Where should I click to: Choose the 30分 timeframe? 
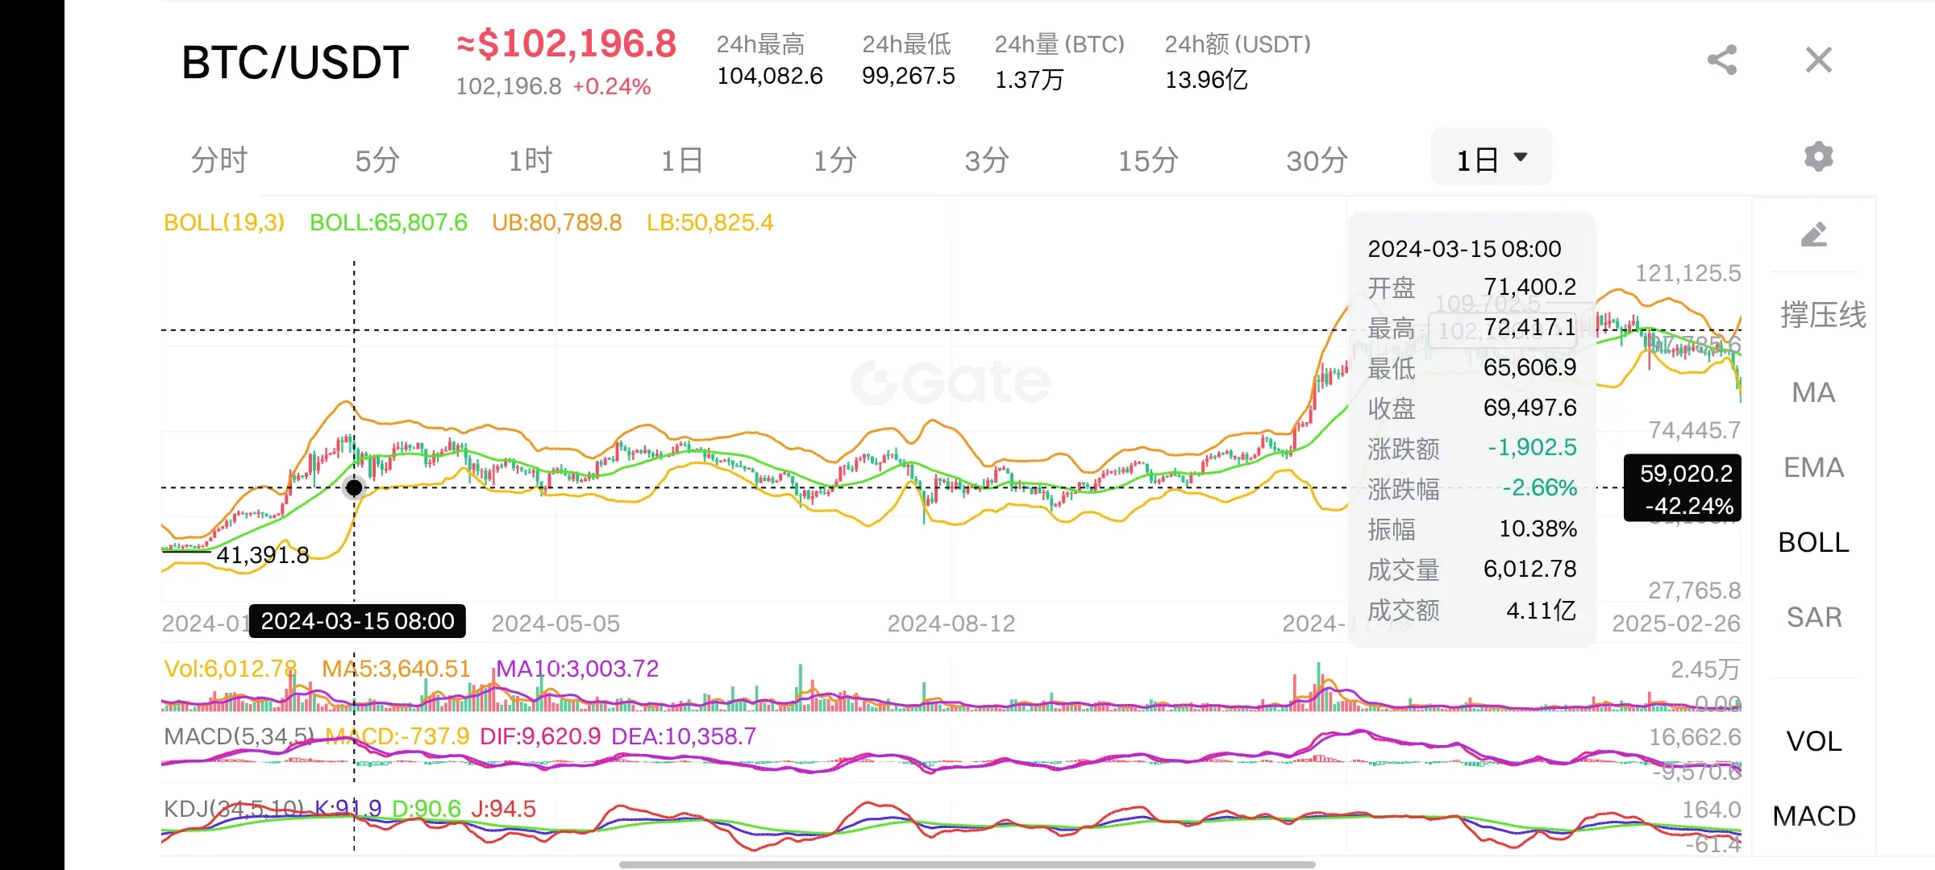[1317, 159]
